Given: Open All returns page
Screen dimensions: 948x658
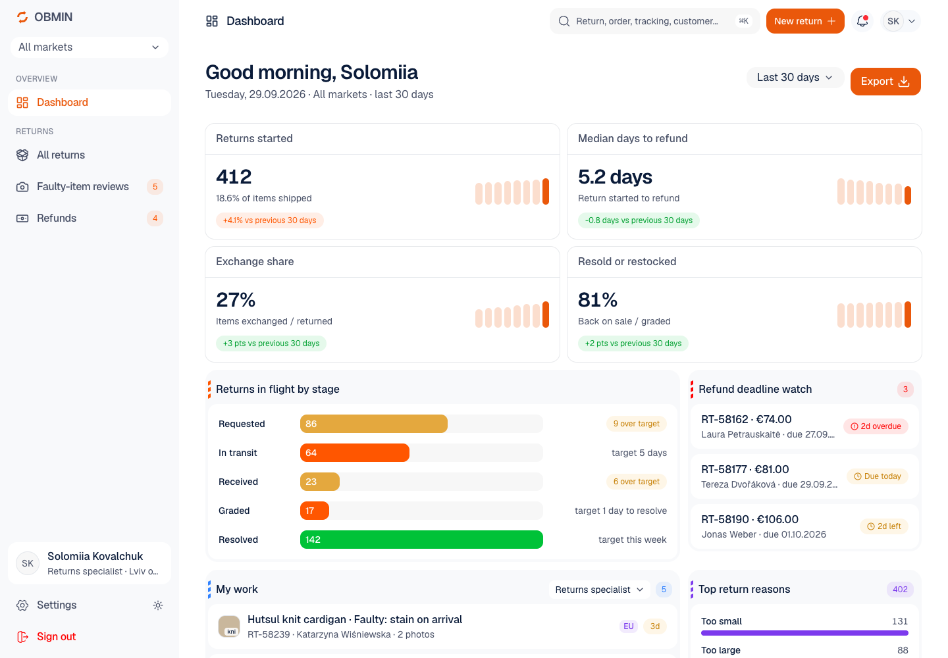Looking at the screenshot, I should (90, 155).
